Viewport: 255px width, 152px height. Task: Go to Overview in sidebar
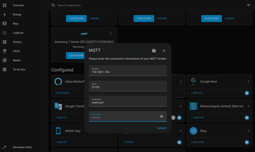18,5
